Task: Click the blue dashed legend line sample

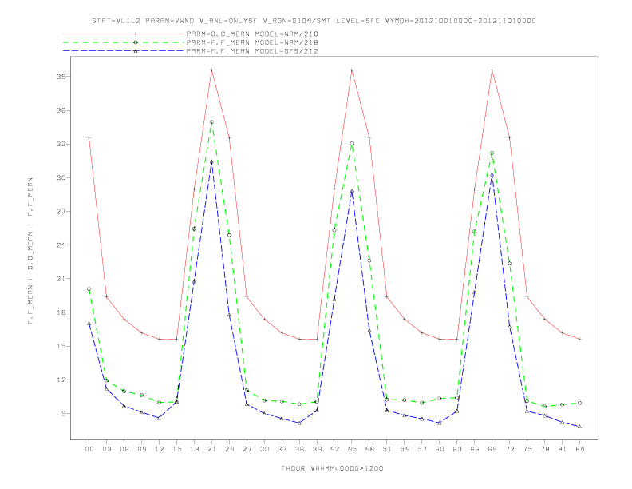Action: 124,51
